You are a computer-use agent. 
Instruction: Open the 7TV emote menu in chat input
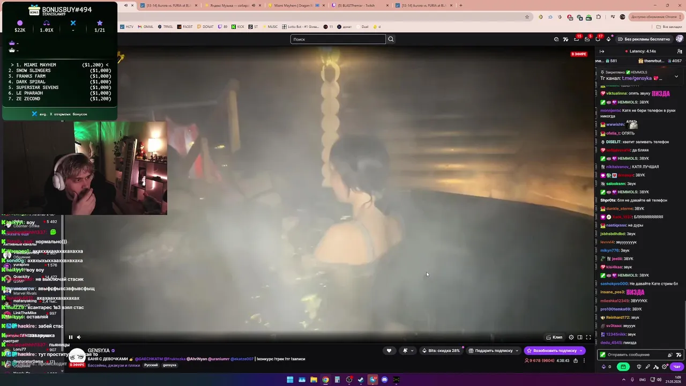click(679, 355)
